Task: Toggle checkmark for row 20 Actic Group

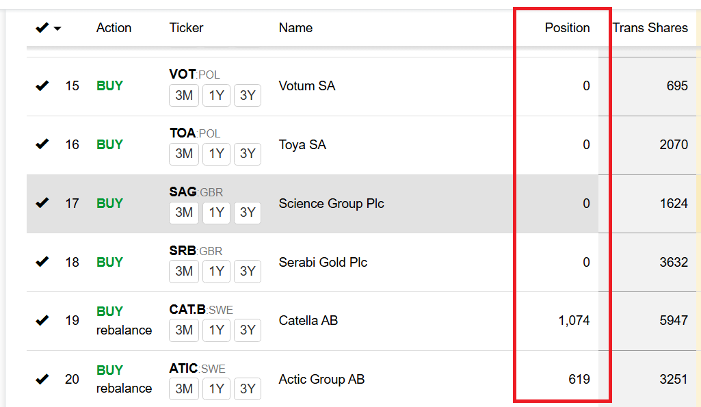Action: [42, 379]
